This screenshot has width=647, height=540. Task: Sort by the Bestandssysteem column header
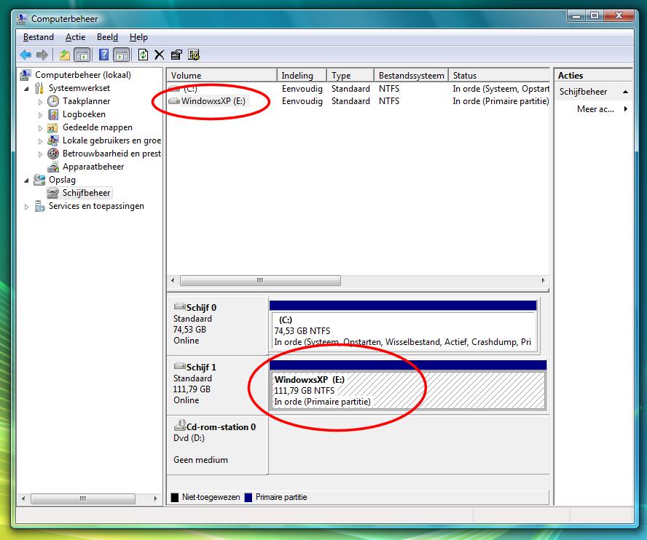point(411,76)
